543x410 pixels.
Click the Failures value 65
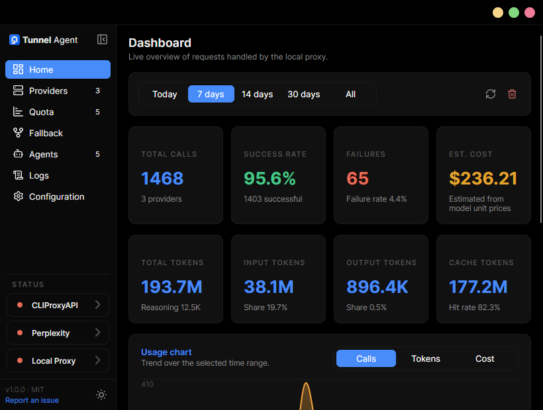click(358, 179)
